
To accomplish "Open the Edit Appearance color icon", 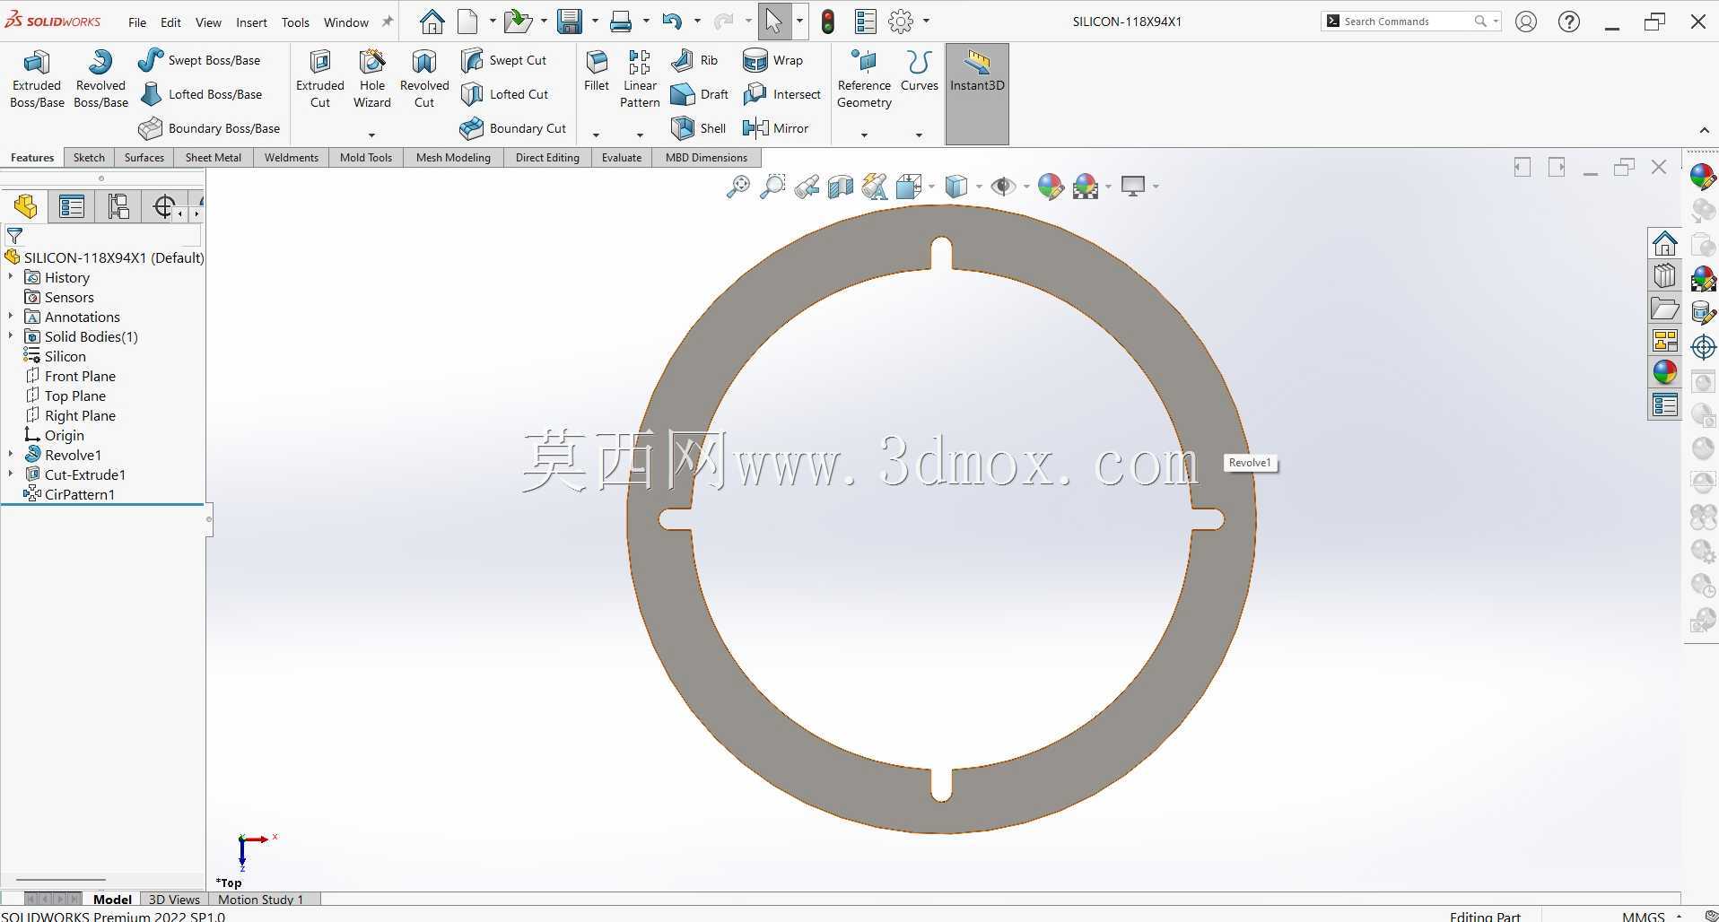I will point(1051,187).
